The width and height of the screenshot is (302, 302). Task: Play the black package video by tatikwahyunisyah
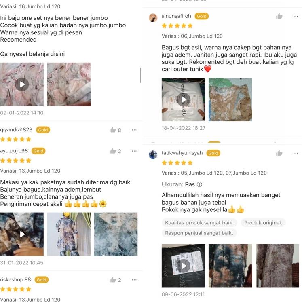(184, 266)
